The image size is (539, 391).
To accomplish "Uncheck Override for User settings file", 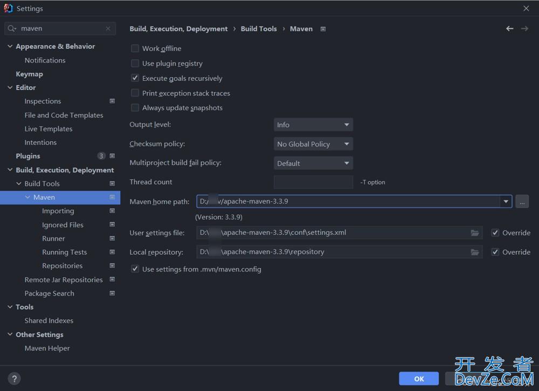I will (x=495, y=233).
